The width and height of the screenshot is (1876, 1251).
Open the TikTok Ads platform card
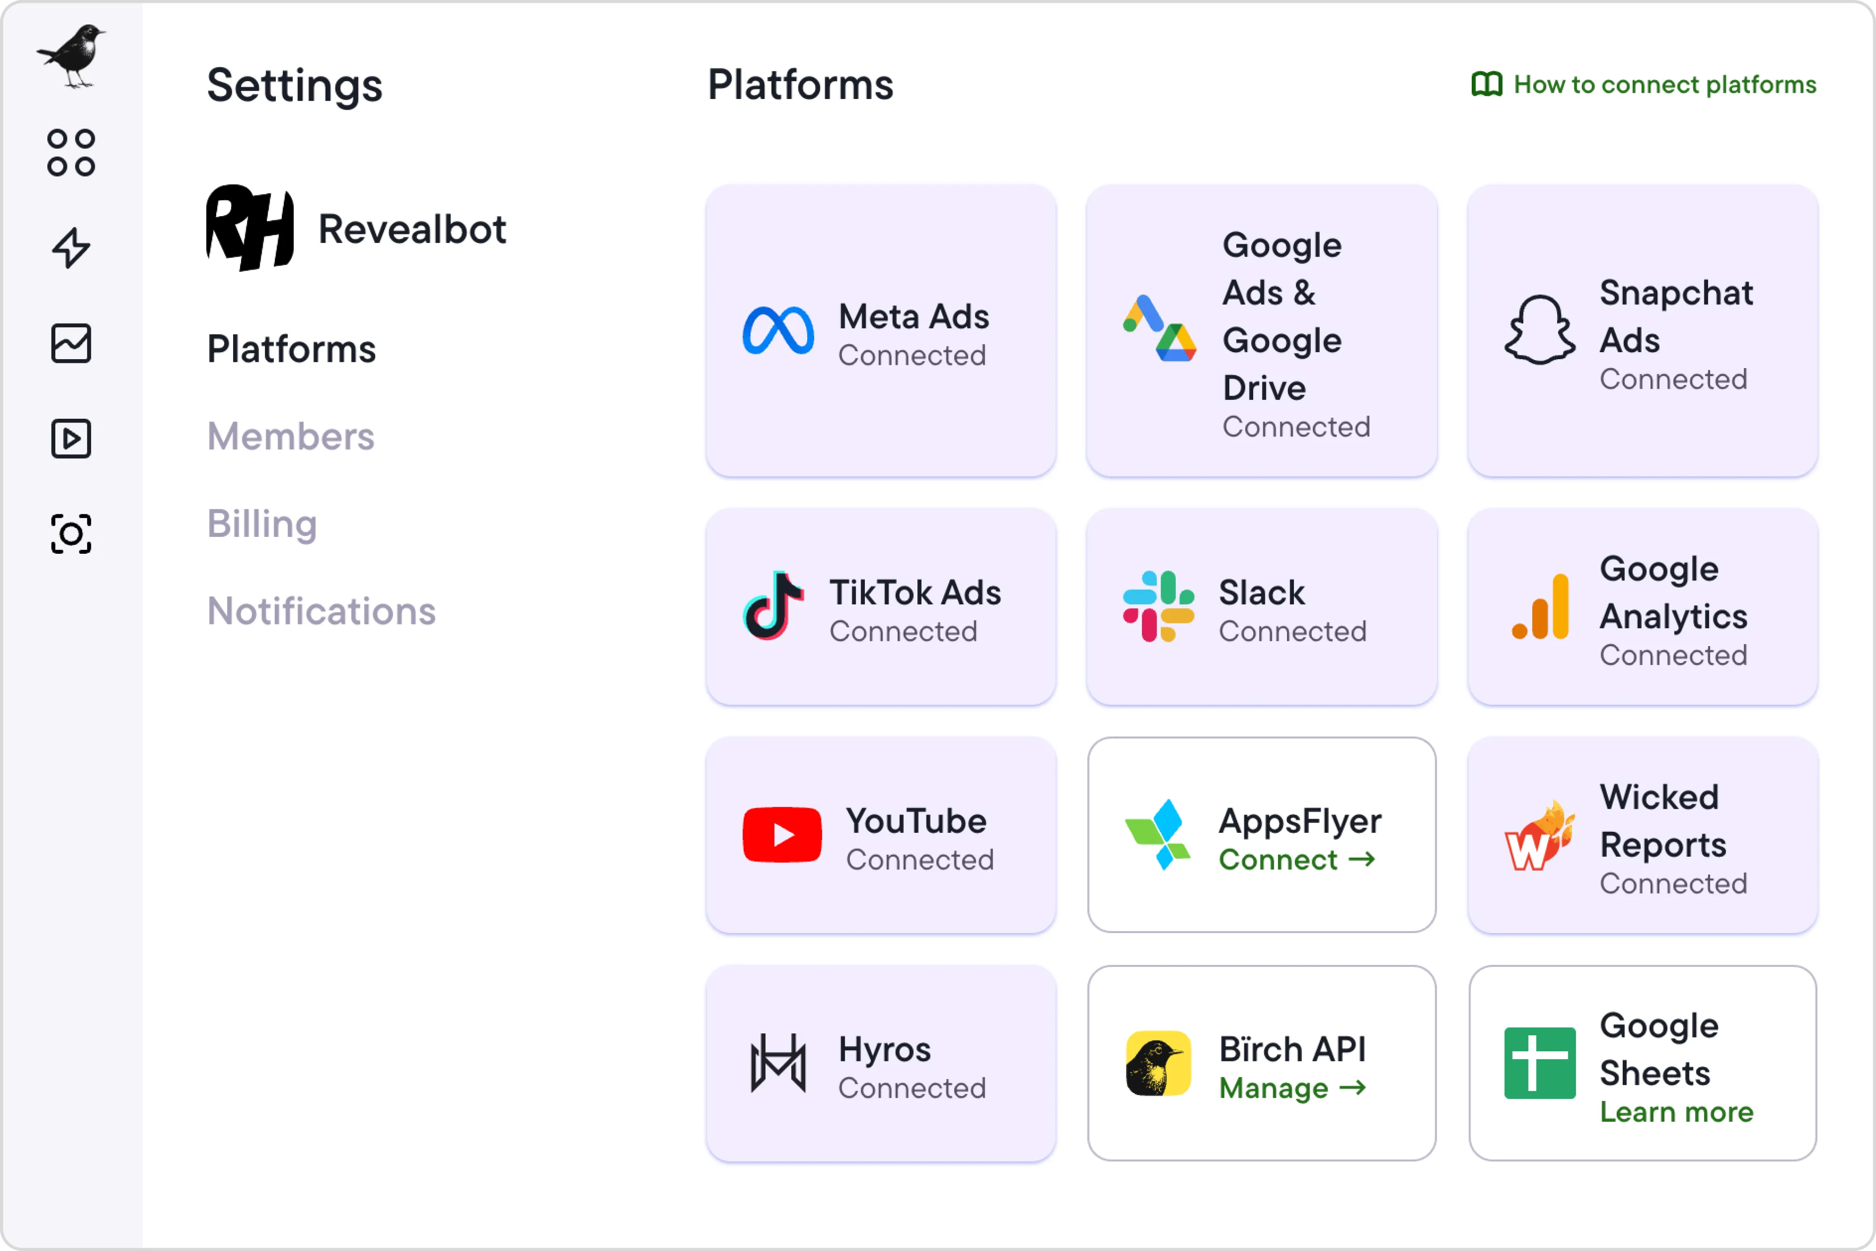click(x=881, y=606)
